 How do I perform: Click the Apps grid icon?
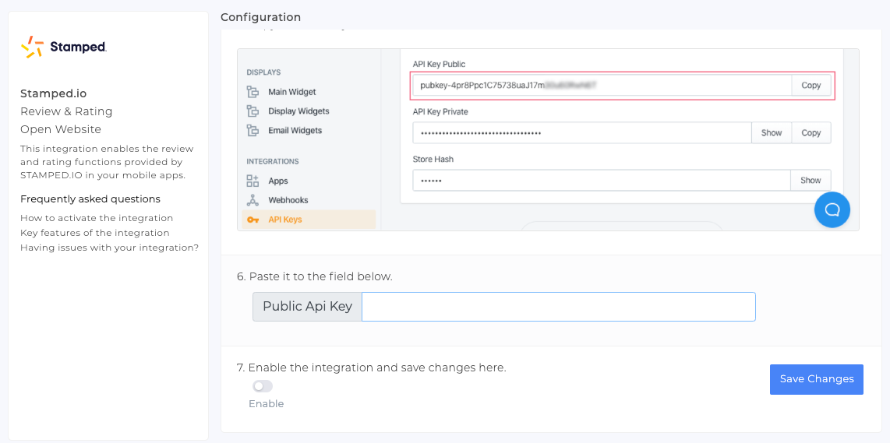(x=253, y=181)
